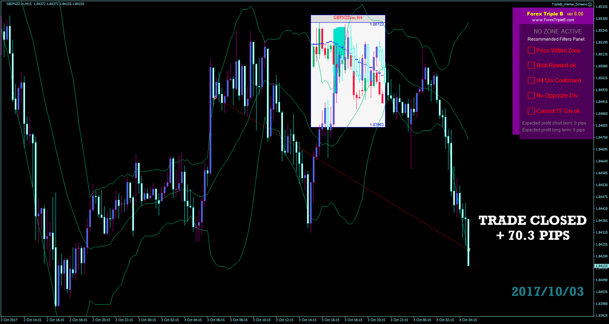Click the Forex Triple B panel title

[545, 14]
